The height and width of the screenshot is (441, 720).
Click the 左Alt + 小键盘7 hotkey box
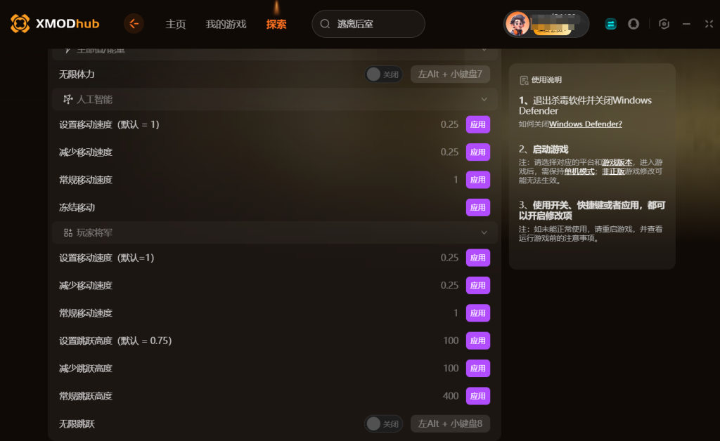click(450, 74)
